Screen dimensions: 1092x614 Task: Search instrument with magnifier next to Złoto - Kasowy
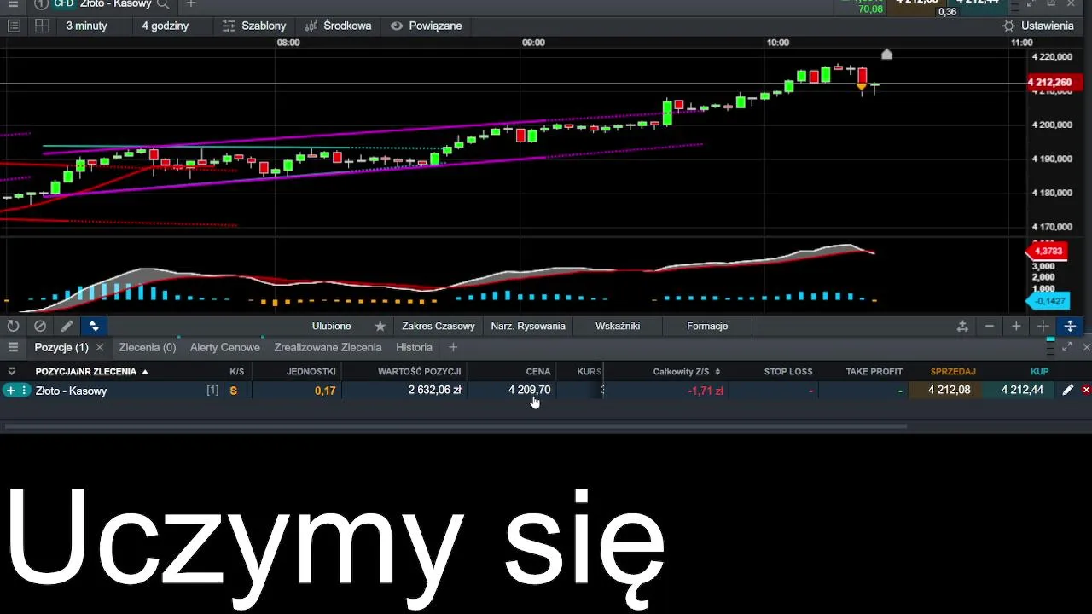tap(163, 4)
